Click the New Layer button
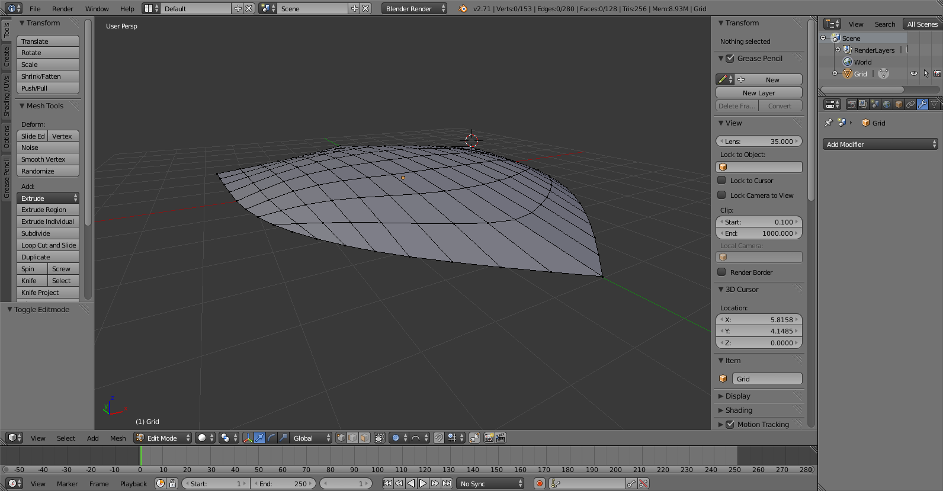The height and width of the screenshot is (491, 943). coord(759,92)
